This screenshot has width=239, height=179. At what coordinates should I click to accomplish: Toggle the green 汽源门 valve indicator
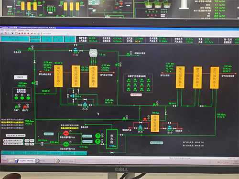(16, 107)
